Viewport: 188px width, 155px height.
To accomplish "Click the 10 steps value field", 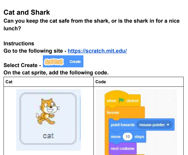I will pyautogui.click(x=127, y=137).
